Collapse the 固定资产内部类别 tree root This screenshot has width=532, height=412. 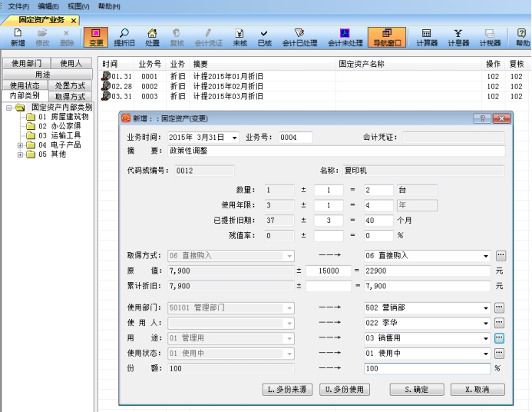[9, 108]
